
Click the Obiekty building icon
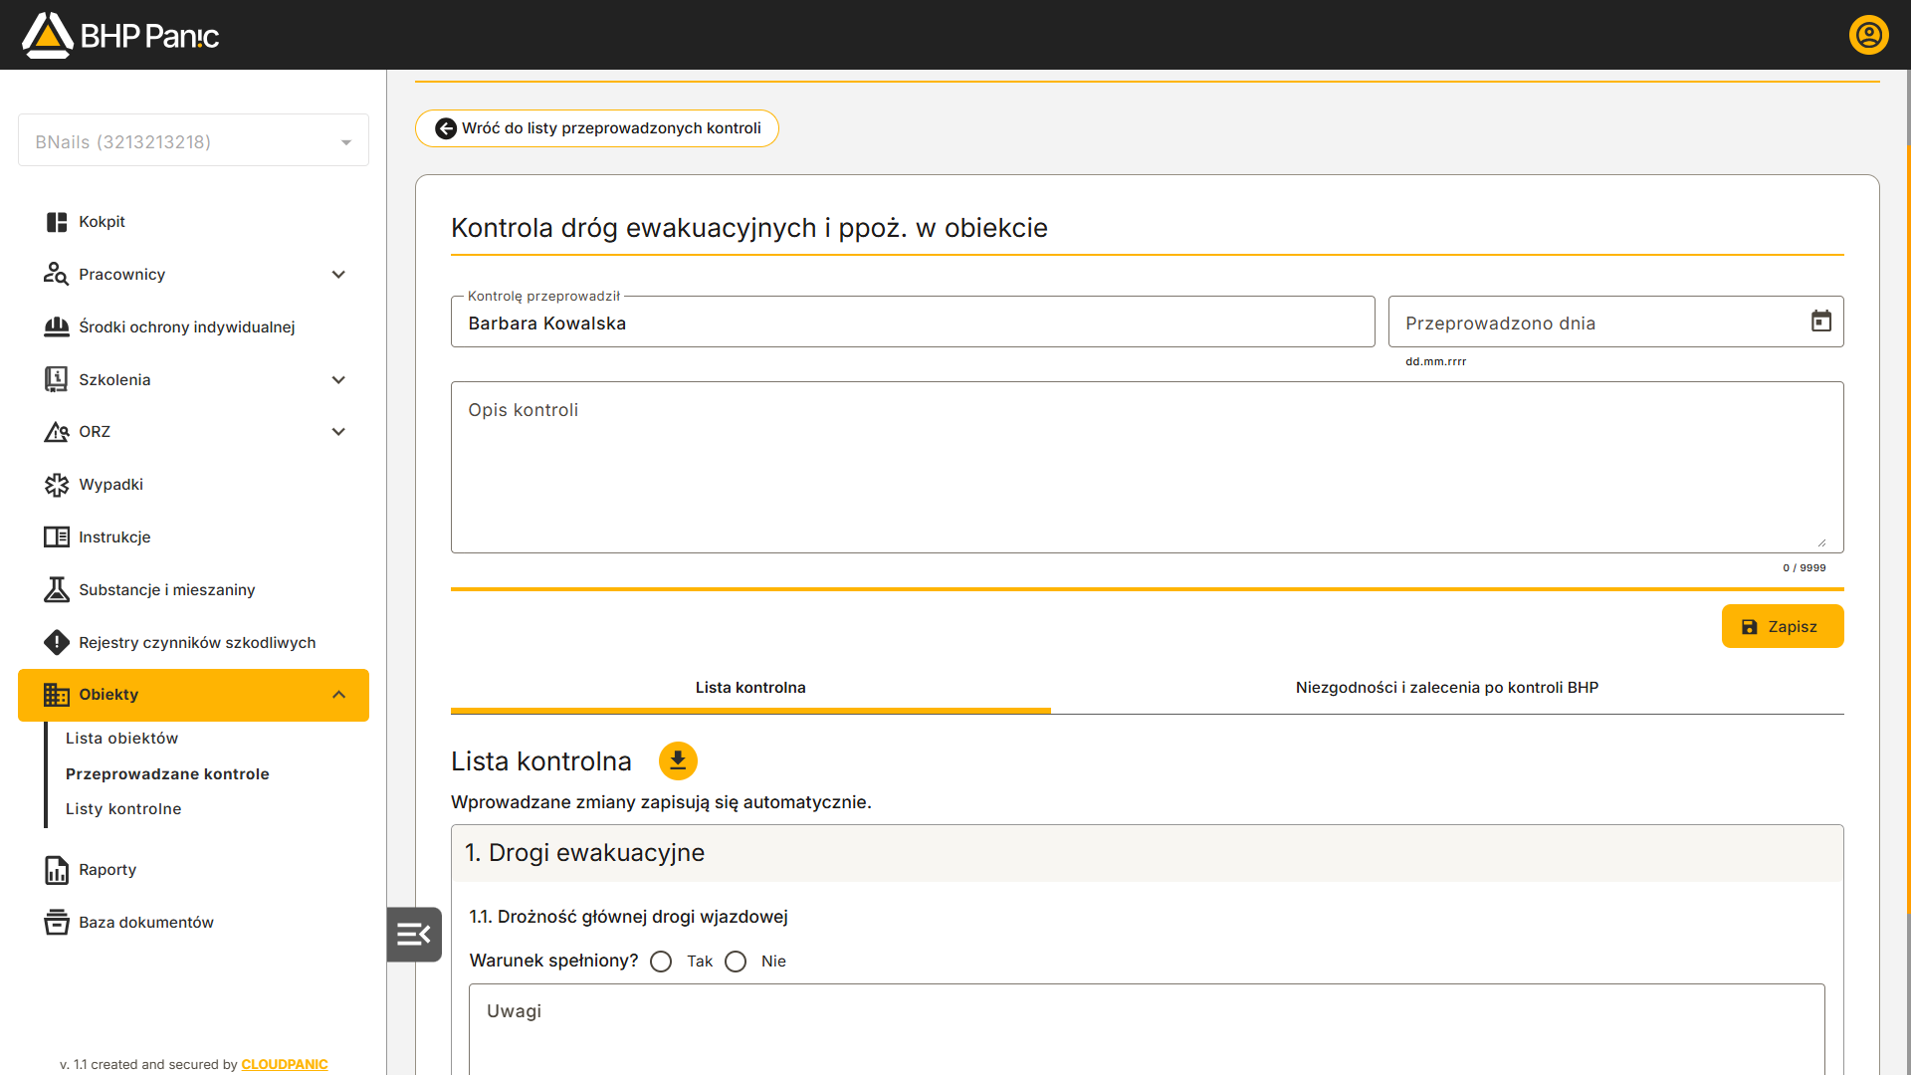point(57,695)
